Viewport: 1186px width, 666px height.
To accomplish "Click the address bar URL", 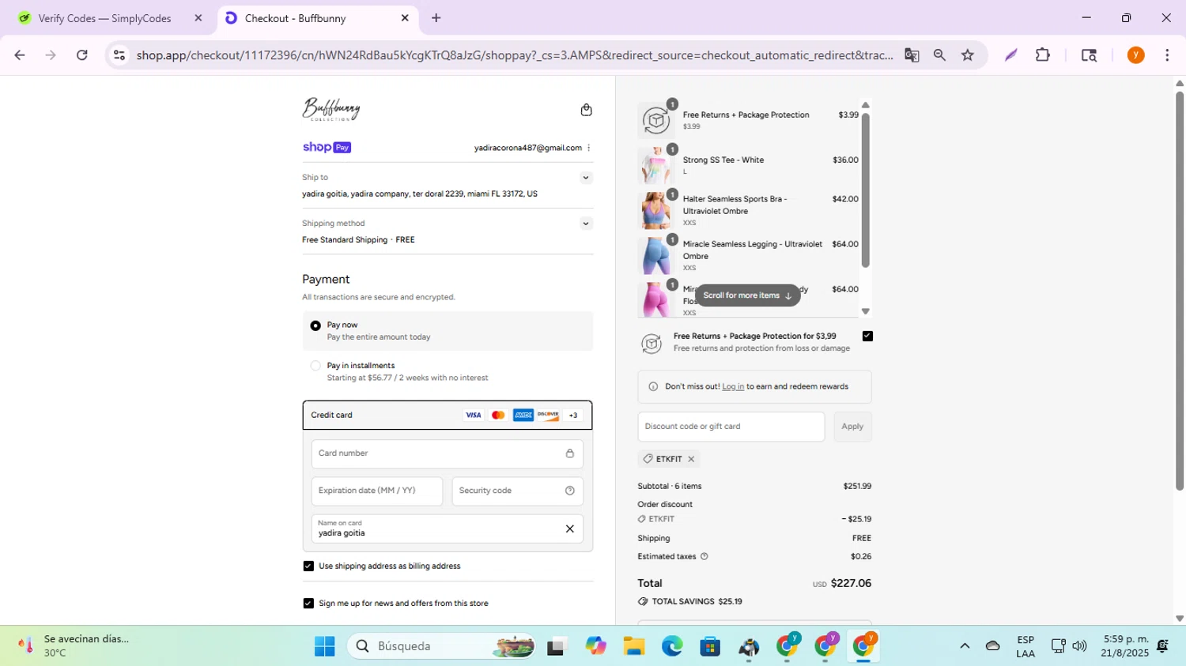I will (514, 55).
